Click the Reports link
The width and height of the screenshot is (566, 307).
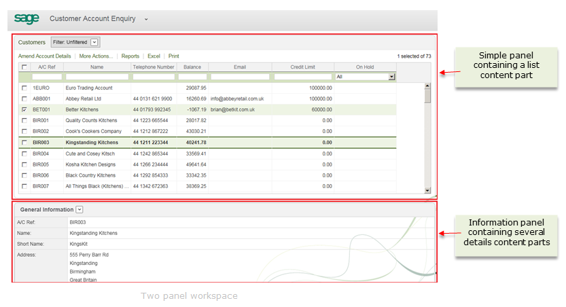click(130, 56)
